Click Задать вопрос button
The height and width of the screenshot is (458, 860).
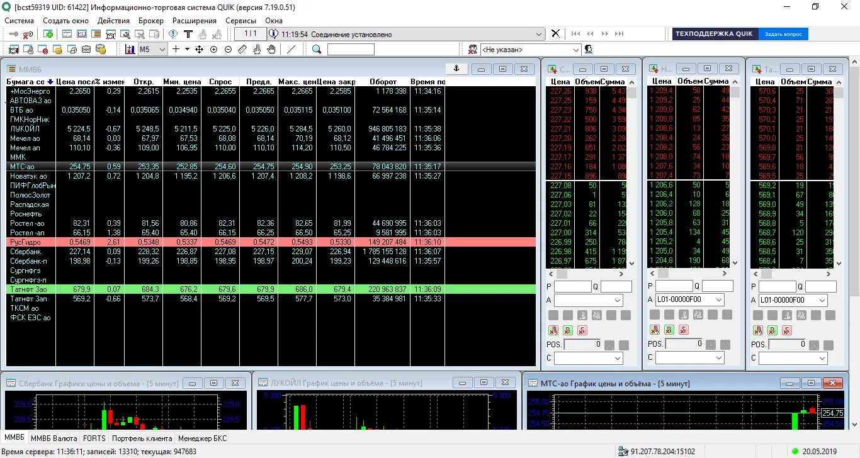click(783, 34)
